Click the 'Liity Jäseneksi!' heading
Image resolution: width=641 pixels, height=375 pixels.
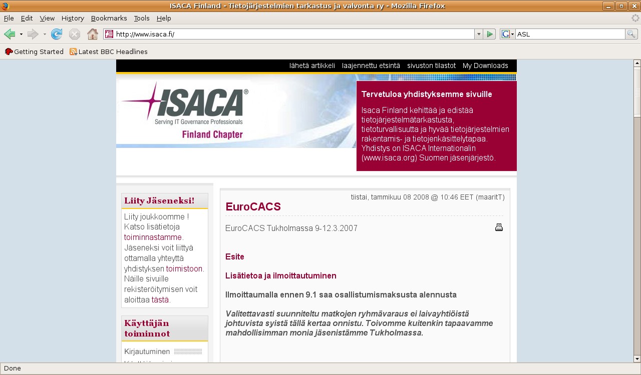click(x=159, y=200)
